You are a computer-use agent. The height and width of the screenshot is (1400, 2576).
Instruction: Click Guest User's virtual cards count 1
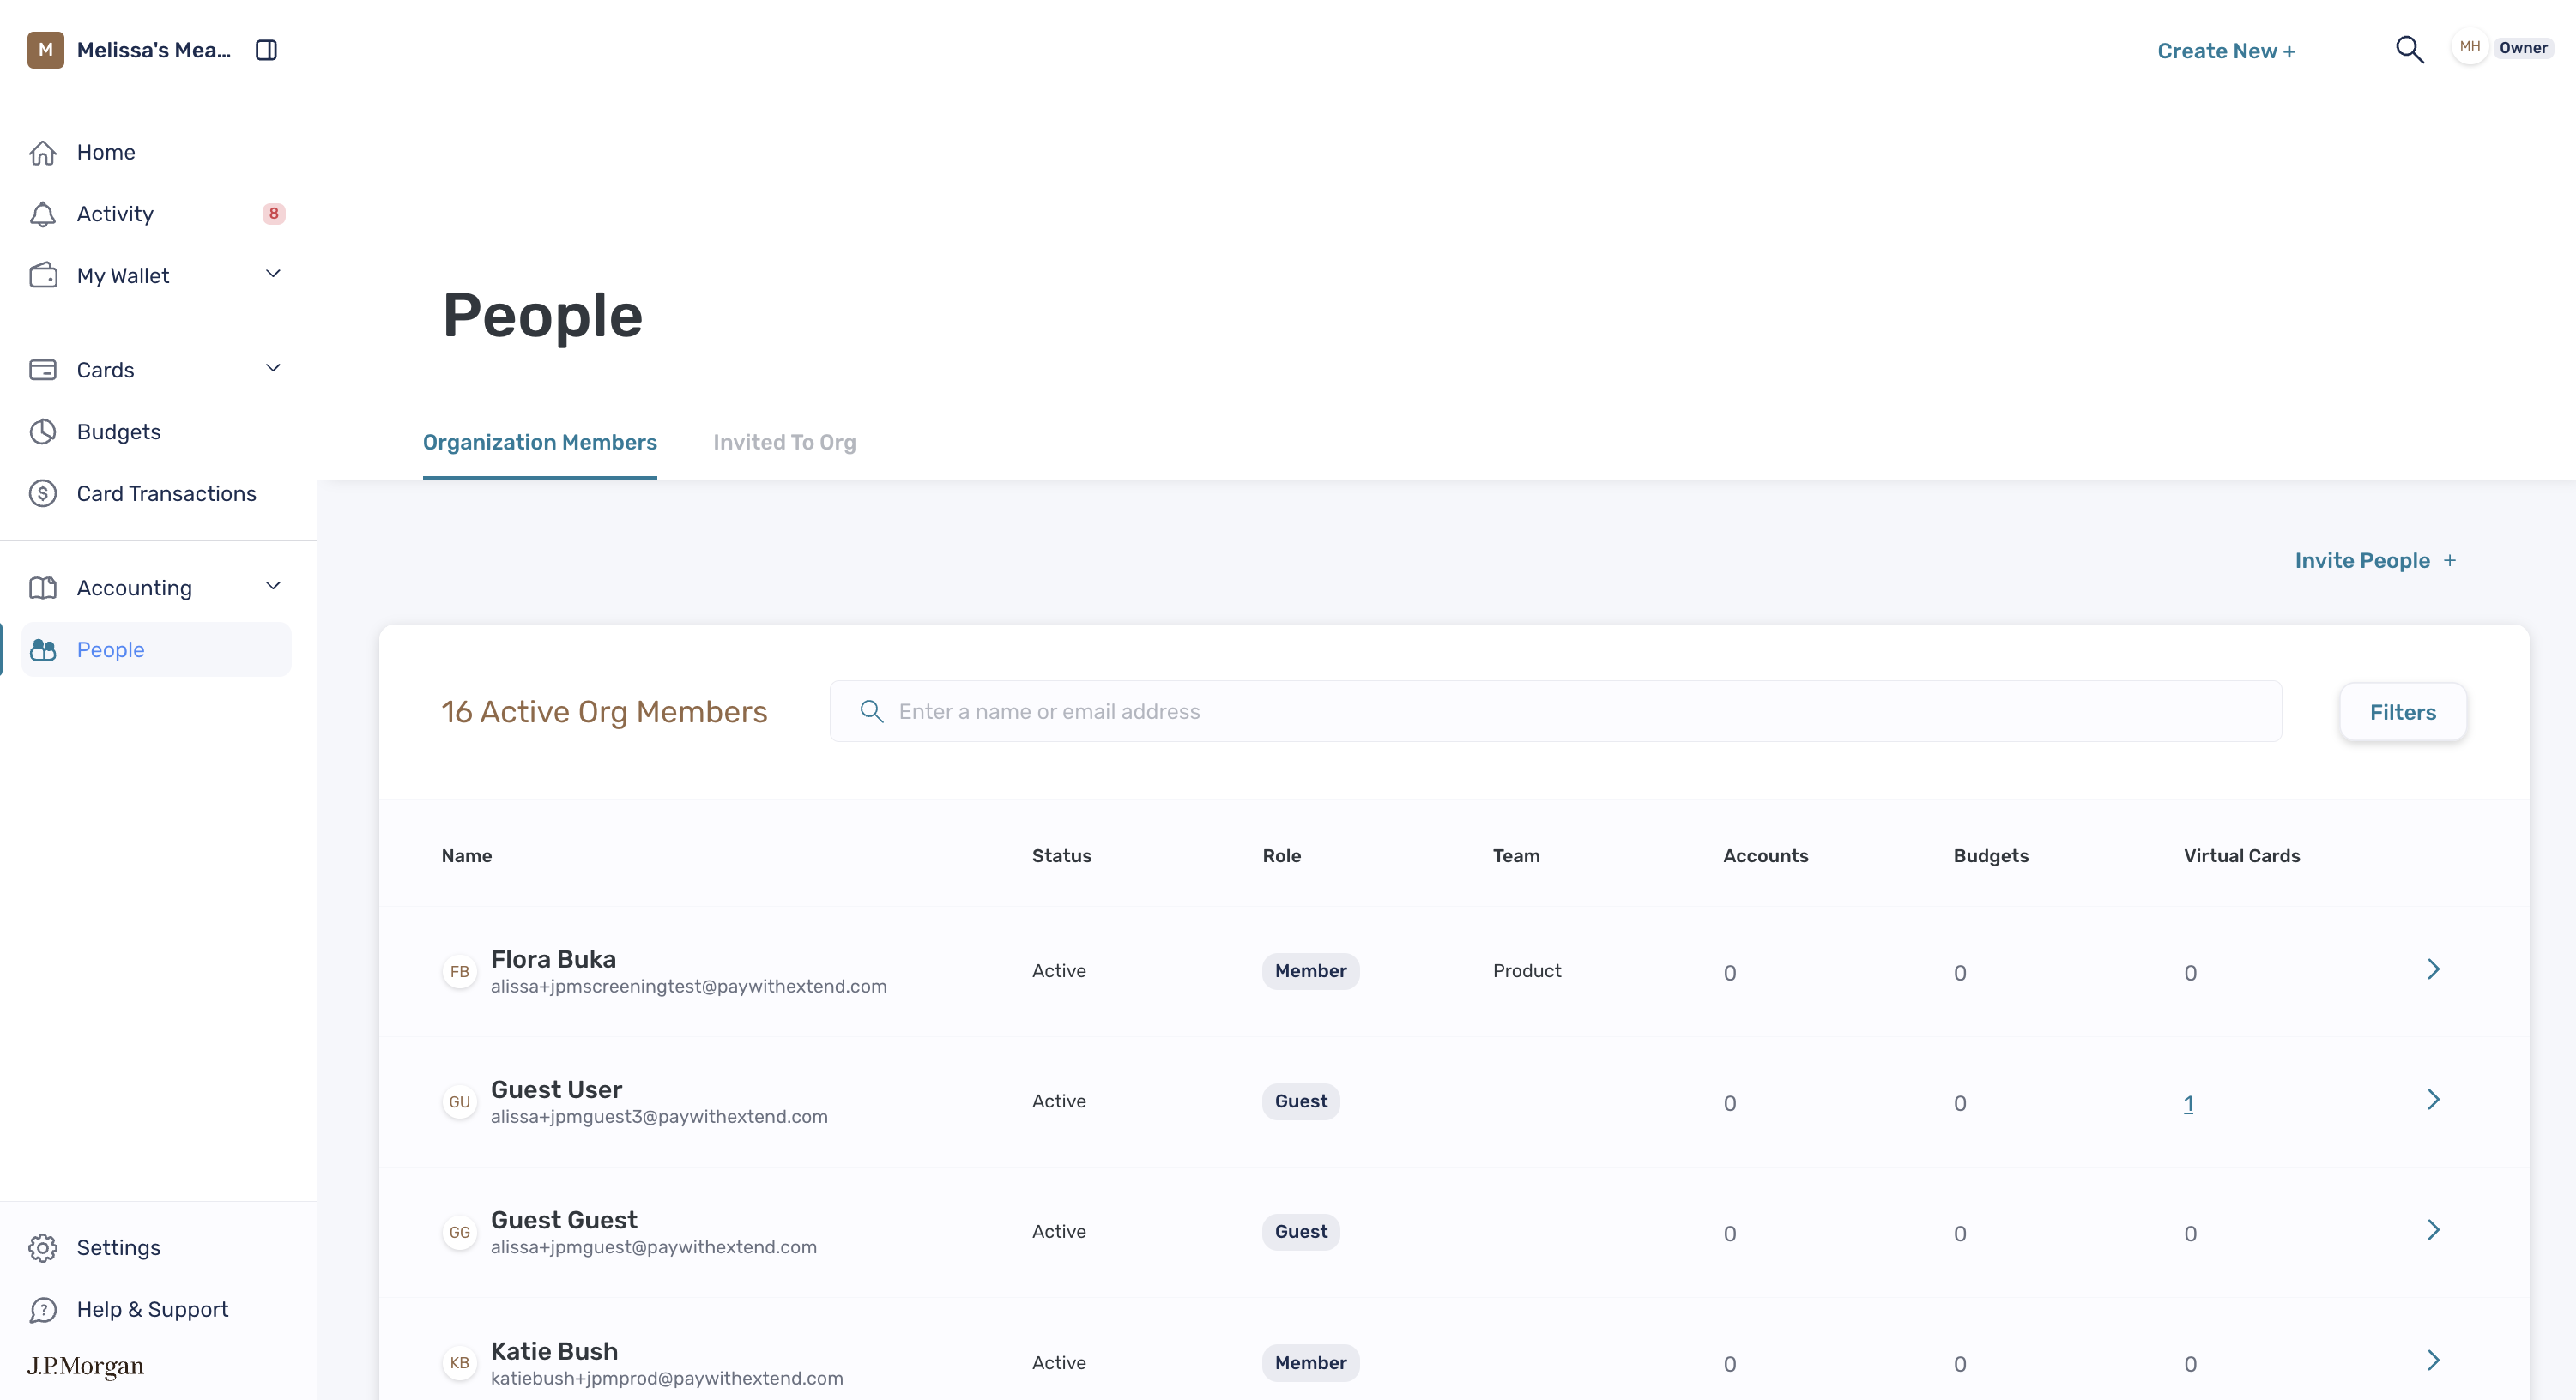pos(2188,1104)
